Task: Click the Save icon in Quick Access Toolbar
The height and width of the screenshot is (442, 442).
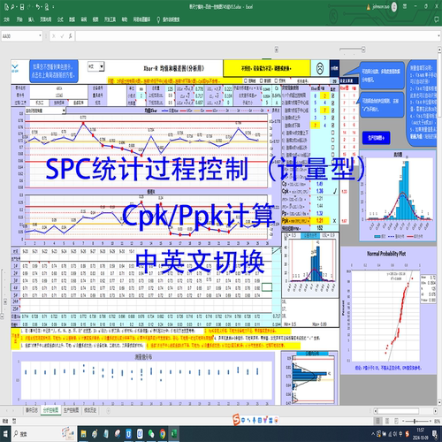Action: pyautogui.click(x=22, y=7)
